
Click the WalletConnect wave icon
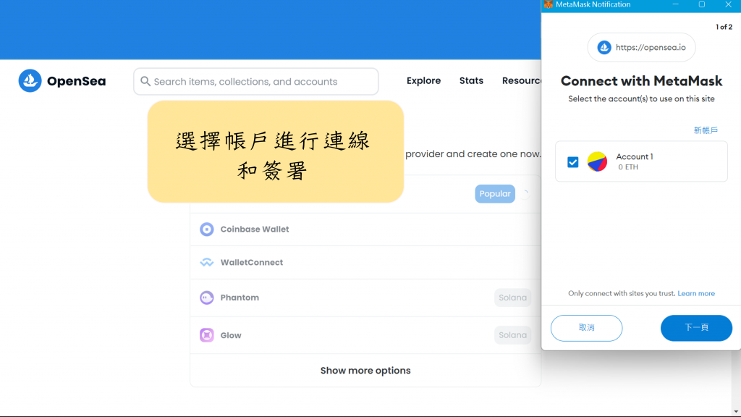(x=206, y=262)
